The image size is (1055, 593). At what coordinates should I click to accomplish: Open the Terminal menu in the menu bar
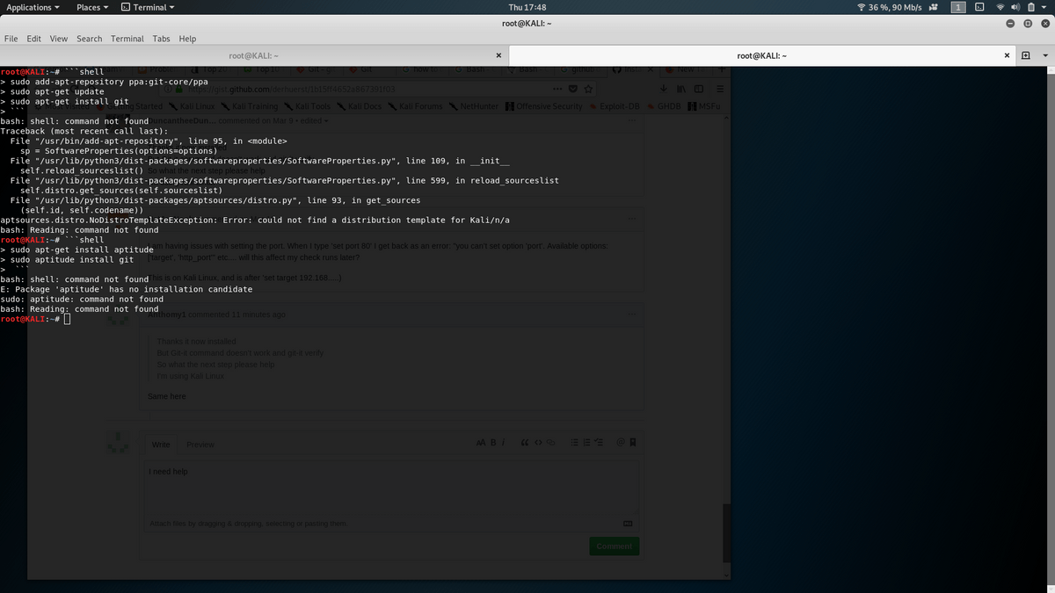point(127,38)
